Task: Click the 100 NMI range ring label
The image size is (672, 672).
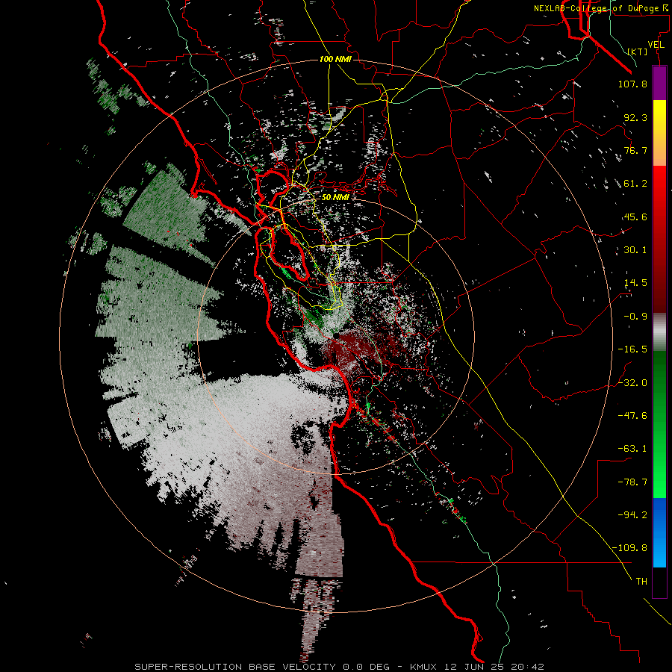Action: pyautogui.click(x=335, y=59)
